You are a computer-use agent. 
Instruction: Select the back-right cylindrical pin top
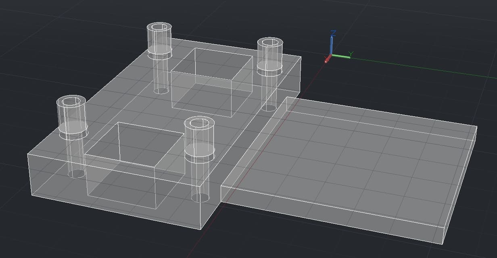tap(270, 42)
